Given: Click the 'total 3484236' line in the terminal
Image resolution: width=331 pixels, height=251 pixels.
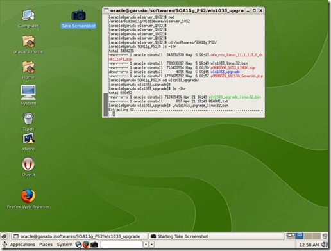Looking at the screenshot, I should pyautogui.click(x=121, y=51).
